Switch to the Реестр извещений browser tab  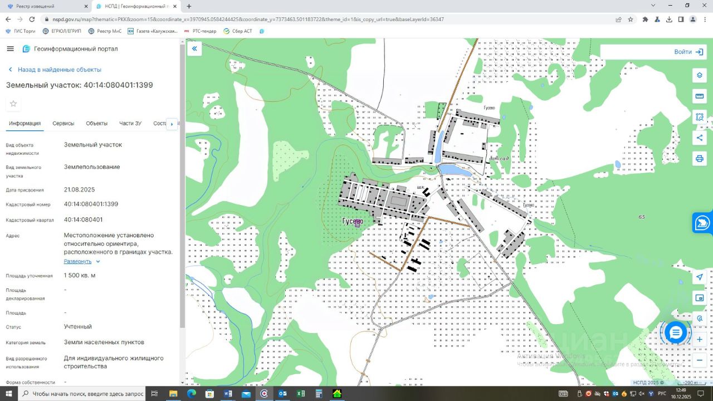click(x=46, y=6)
